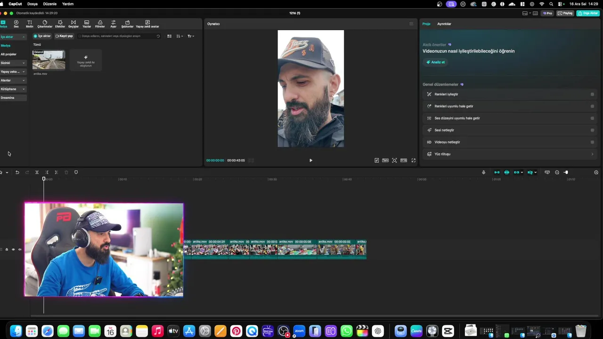Click the microphone voiceover record icon
The image size is (603, 339).
483,172
